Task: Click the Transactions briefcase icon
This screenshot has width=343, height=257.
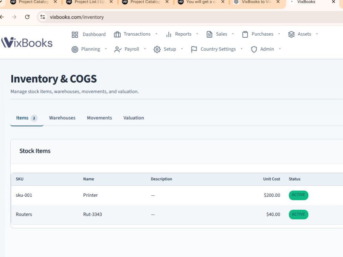Action: pos(117,35)
